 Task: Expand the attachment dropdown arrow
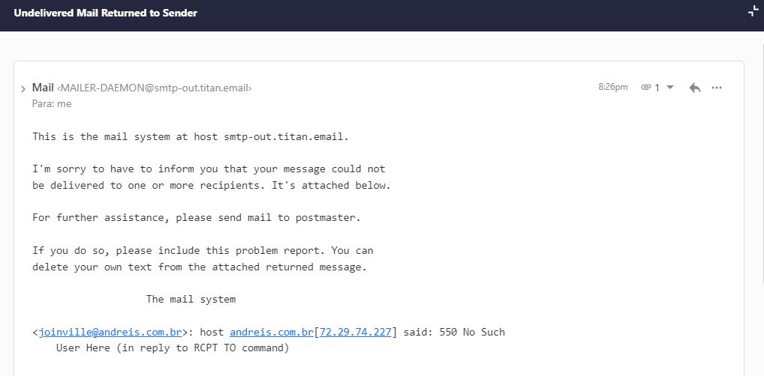click(x=670, y=88)
